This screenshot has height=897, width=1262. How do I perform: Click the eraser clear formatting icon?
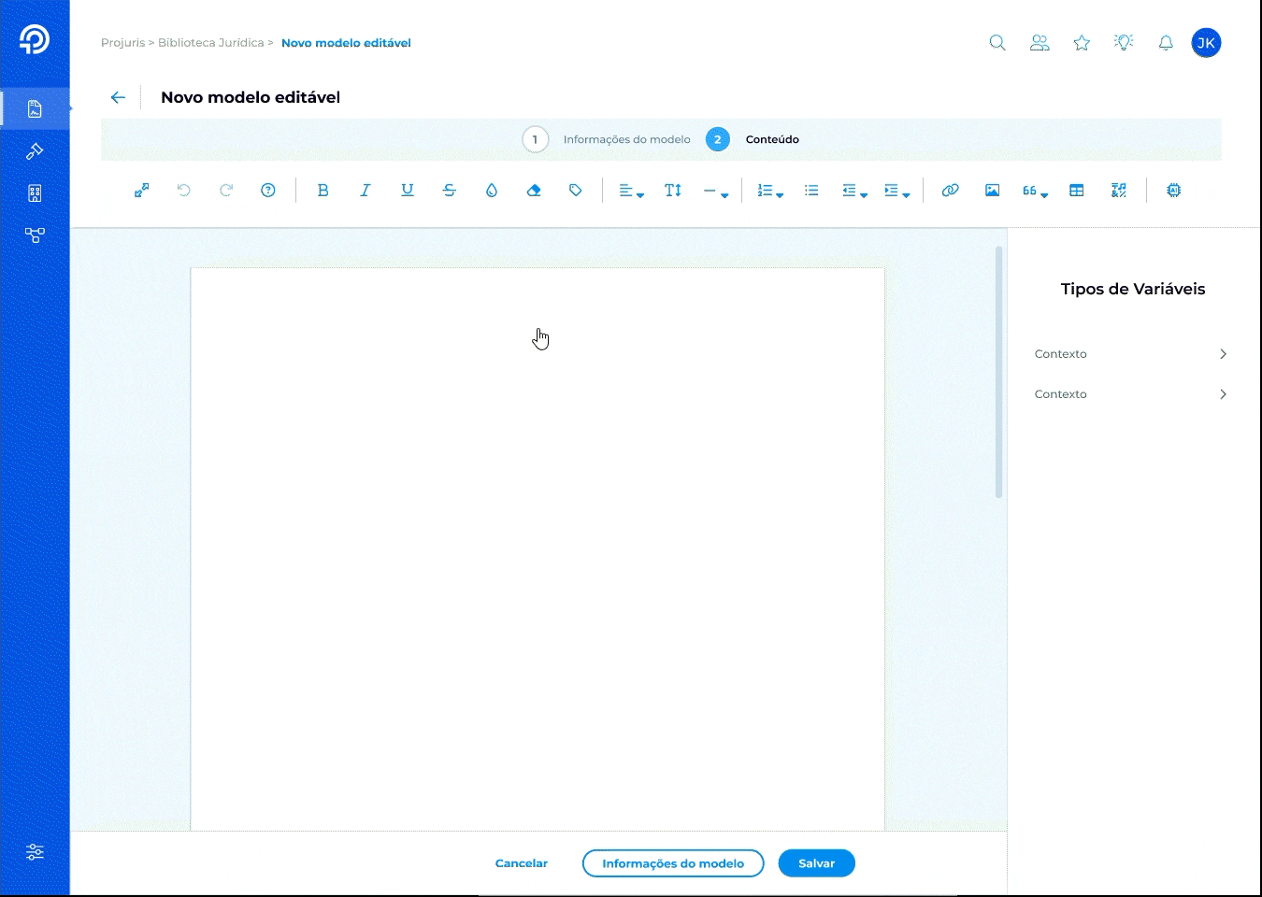coord(534,191)
